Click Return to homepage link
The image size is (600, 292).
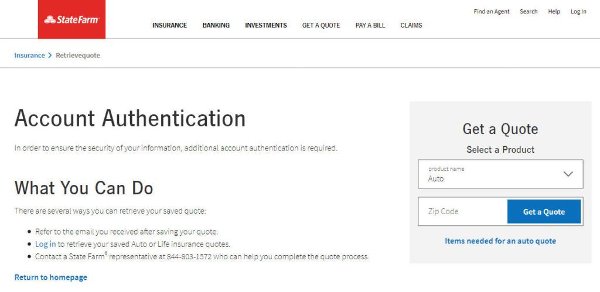tap(51, 277)
